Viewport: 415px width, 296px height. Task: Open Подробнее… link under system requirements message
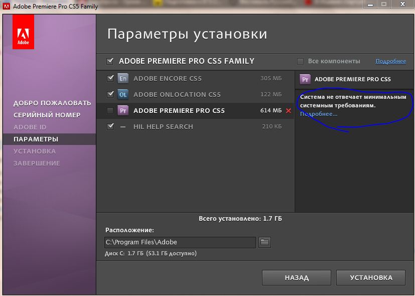pos(319,114)
